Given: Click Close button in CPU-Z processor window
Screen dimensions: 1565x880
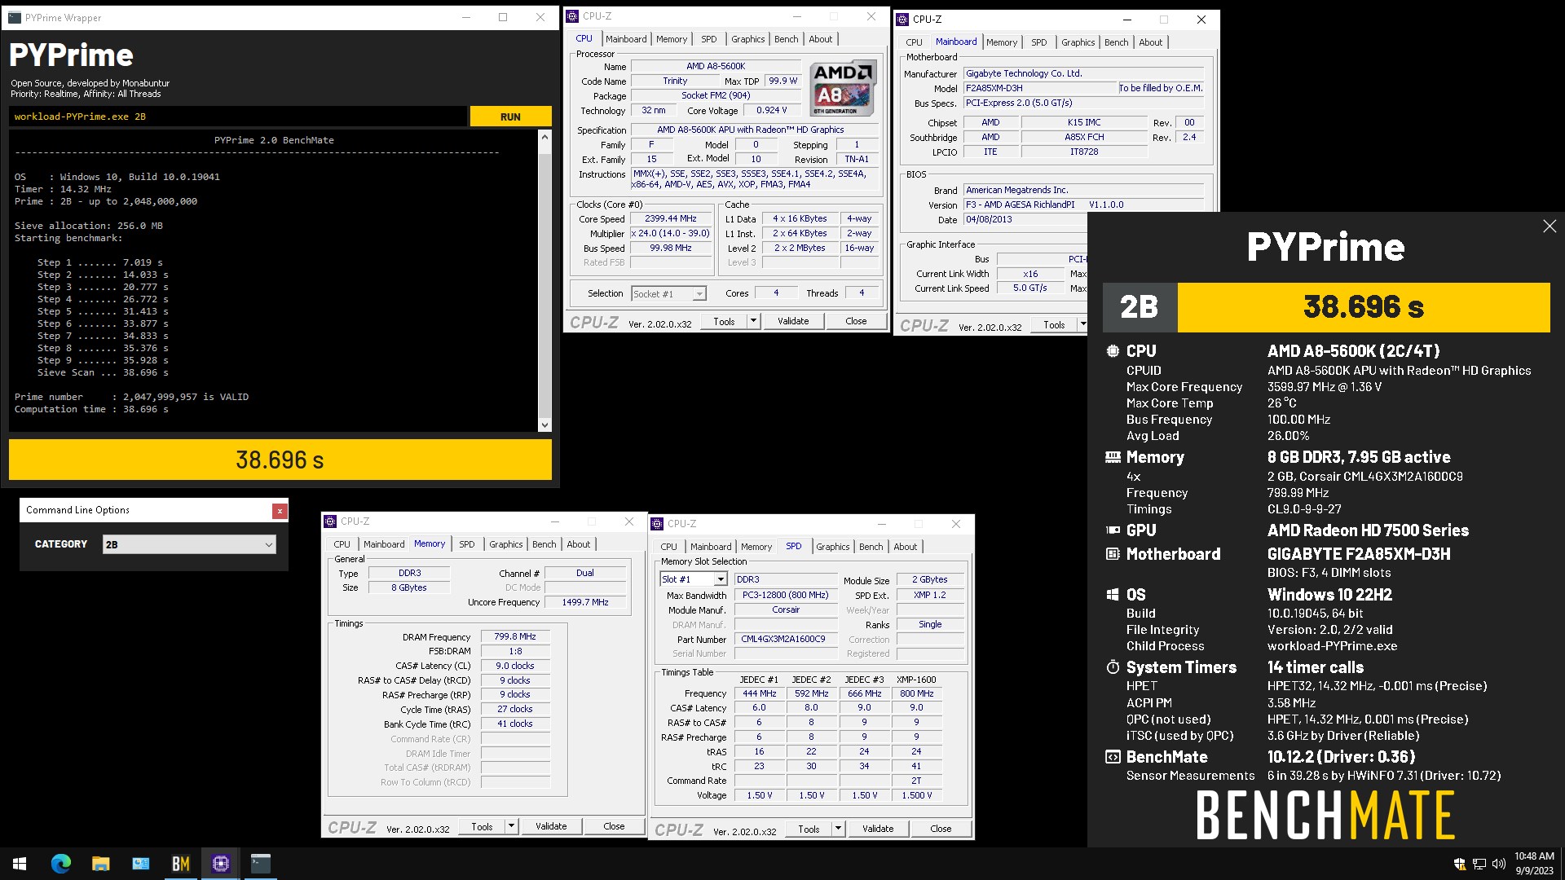Looking at the screenshot, I should pyautogui.click(x=856, y=321).
